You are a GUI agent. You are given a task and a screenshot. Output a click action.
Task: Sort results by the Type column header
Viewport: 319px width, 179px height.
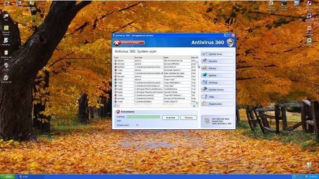pyautogui.click(x=124, y=58)
